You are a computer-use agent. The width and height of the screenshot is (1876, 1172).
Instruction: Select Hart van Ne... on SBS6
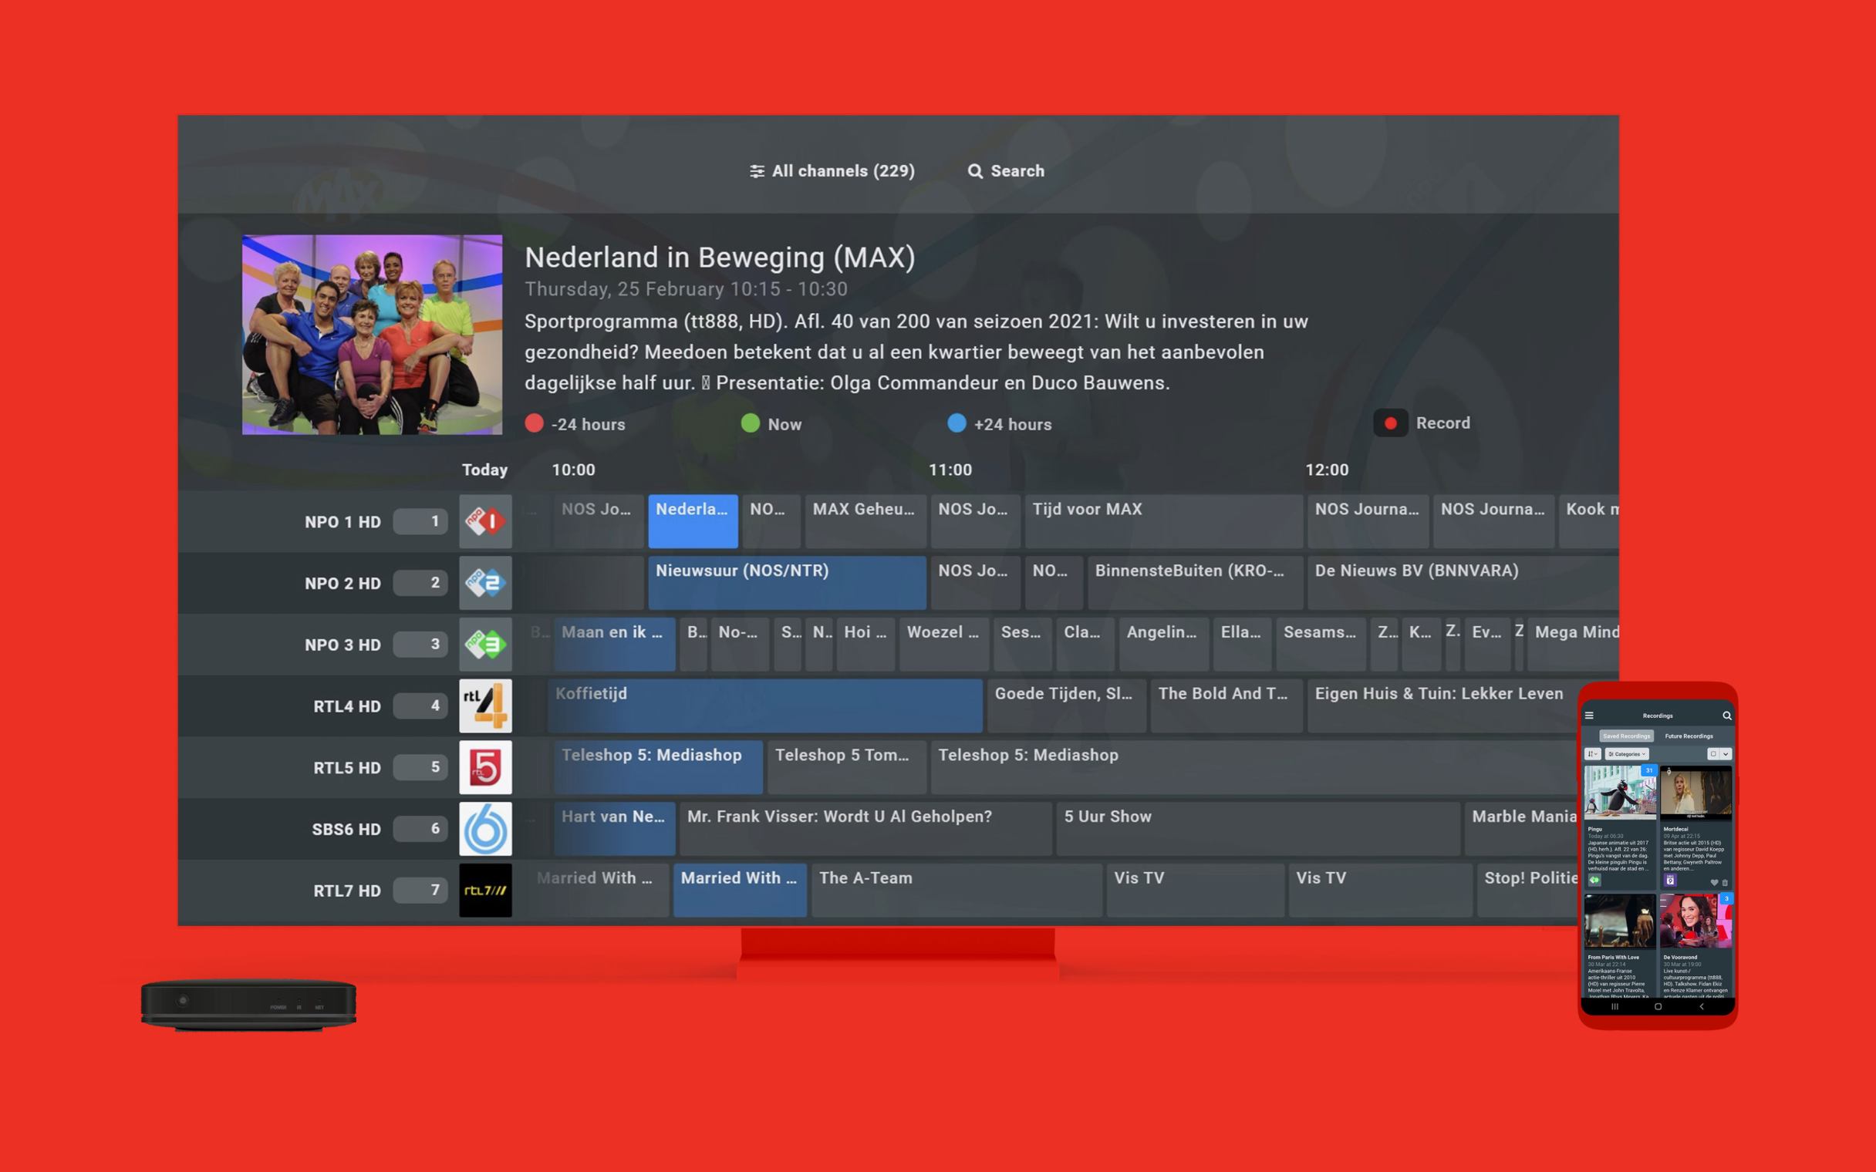[614, 829]
